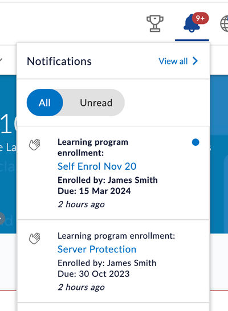228x311 pixels.
Task: Click '2 hours ago' under Self Enrol notification
Action: click(x=81, y=204)
